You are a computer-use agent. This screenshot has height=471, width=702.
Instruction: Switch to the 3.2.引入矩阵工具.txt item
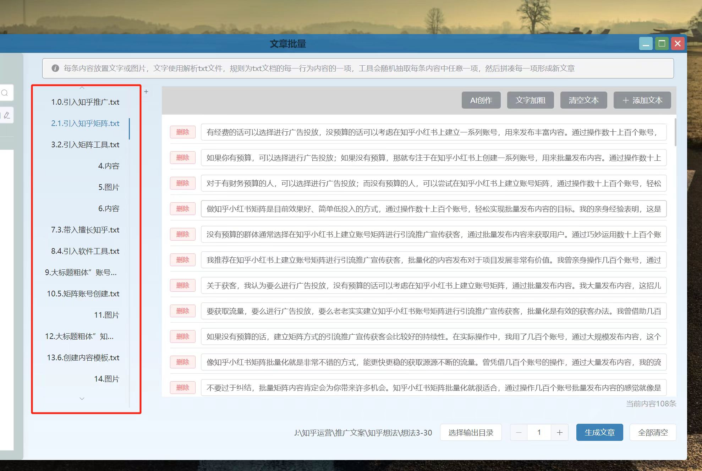point(85,145)
